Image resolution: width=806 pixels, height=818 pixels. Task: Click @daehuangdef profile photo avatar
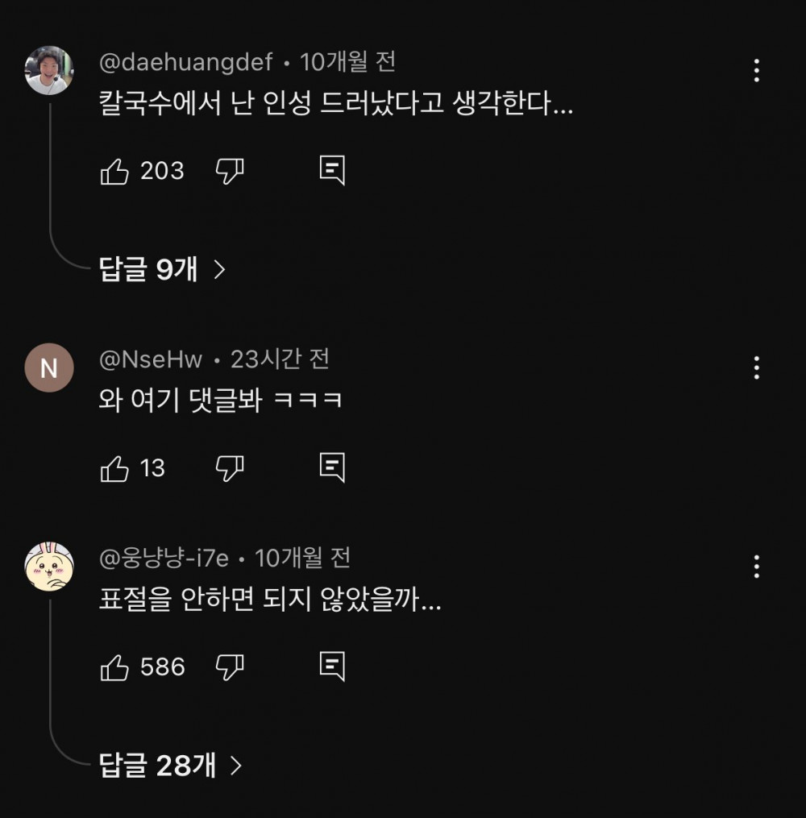[49, 71]
